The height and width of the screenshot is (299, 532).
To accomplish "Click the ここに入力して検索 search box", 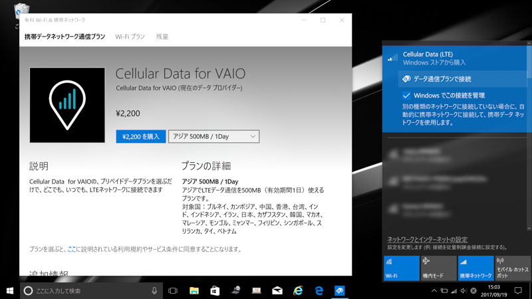I will click(91, 290).
